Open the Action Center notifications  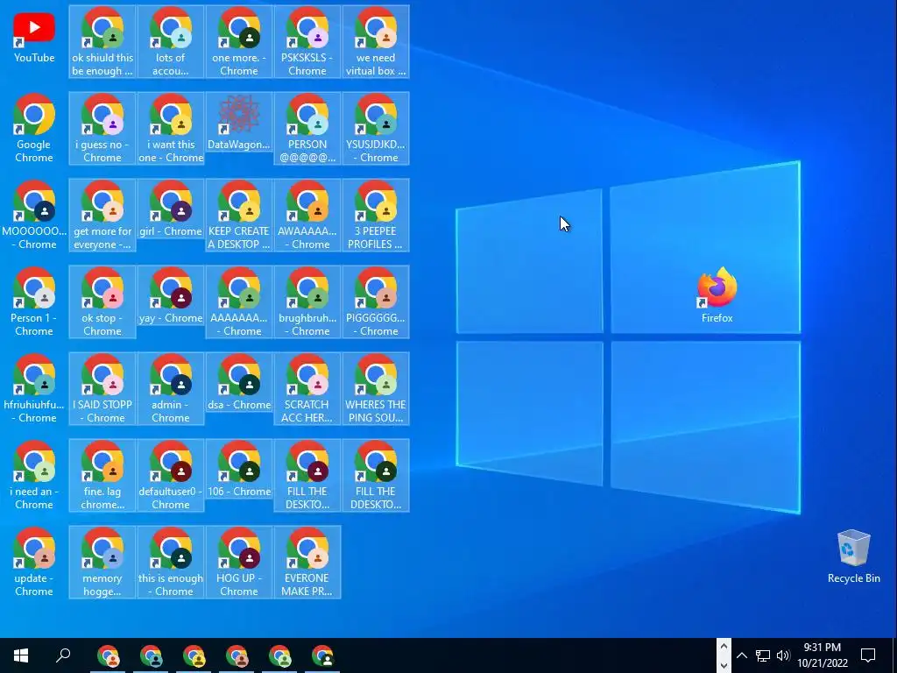(x=868, y=655)
